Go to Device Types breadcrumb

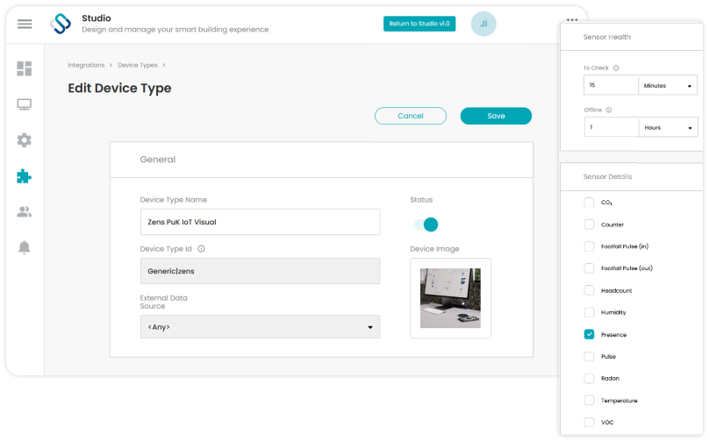[x=138, y=65]
